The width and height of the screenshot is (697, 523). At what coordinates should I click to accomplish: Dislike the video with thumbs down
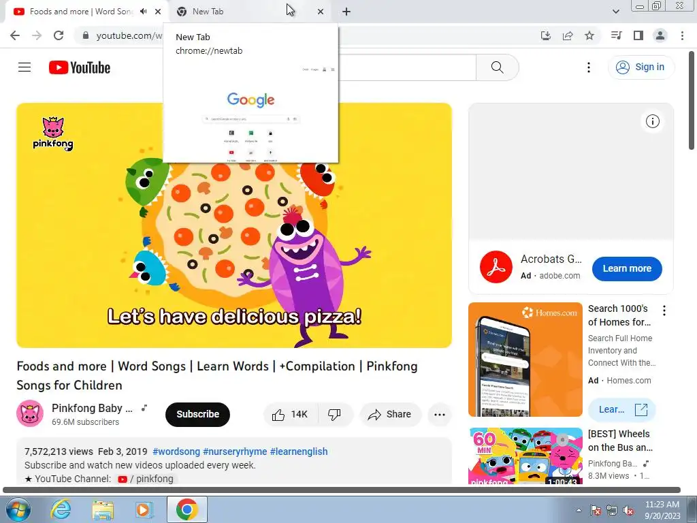click(x=335, y=415)
